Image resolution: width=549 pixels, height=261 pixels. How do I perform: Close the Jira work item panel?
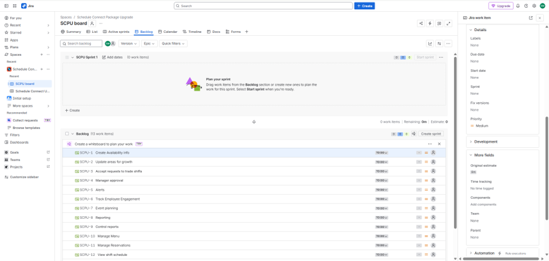click(540, 18)
